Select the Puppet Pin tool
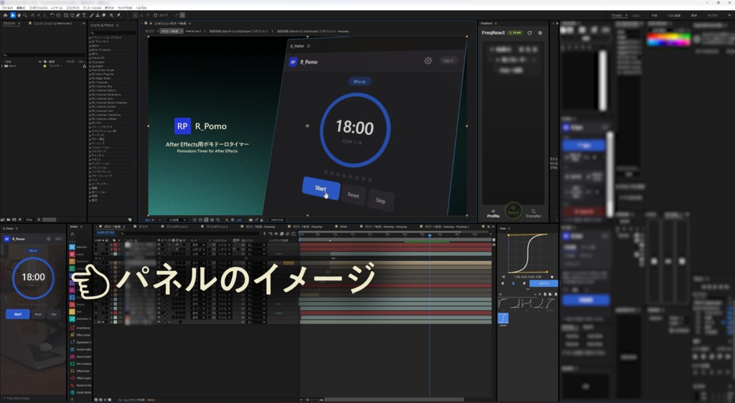This screenshot has width=735, height=403. pyautogui.click(x=118, y=16)
